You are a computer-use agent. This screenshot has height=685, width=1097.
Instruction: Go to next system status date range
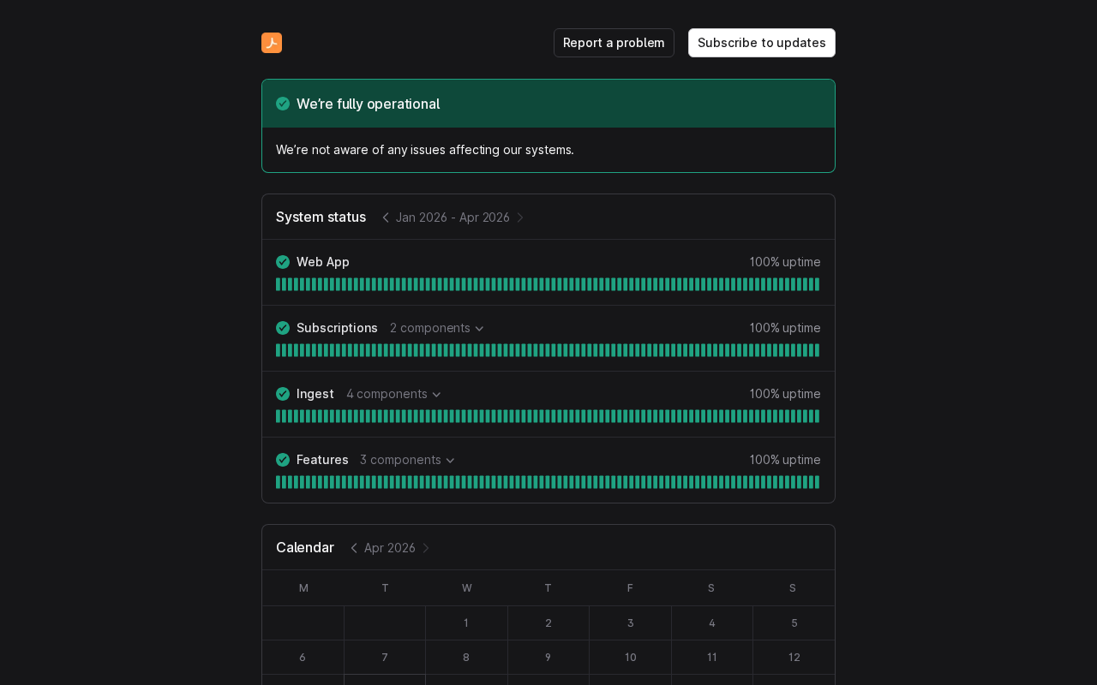520,217
